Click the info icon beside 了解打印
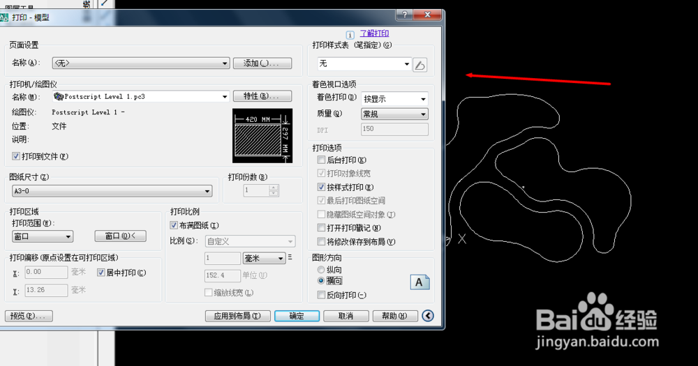This screenshot has height=366, width=698. pyautogui.click(x=350, y=35)
